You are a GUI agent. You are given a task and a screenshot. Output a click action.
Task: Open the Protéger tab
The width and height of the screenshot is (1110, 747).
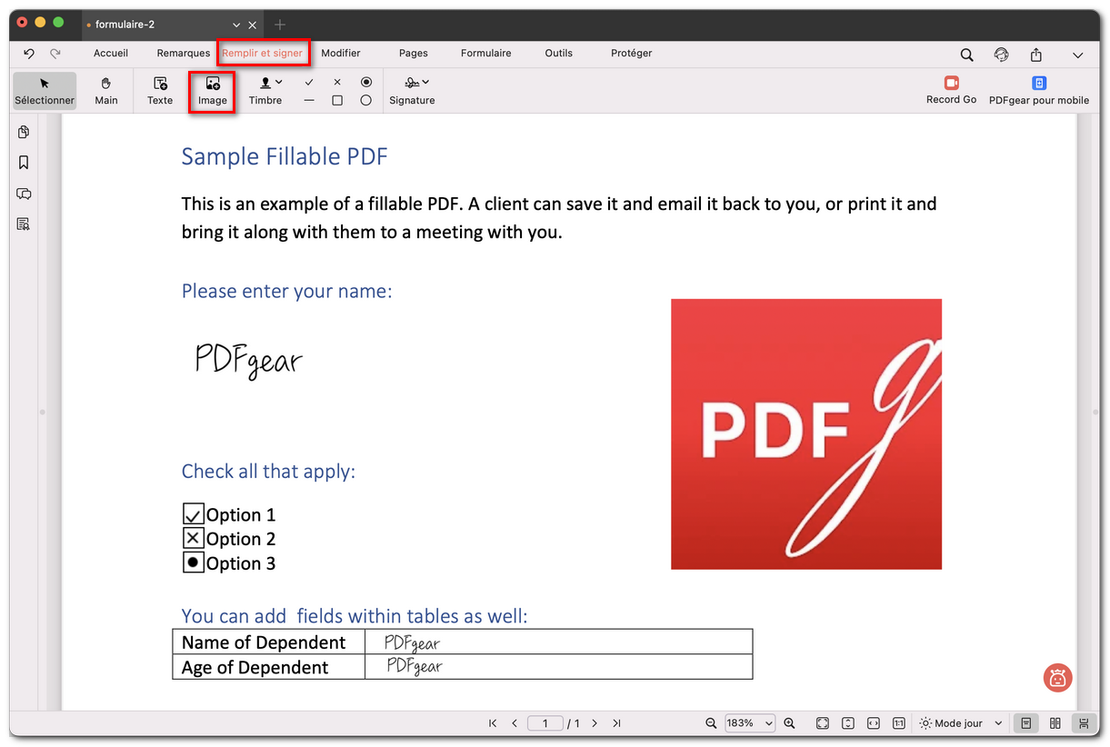(632, 54)
